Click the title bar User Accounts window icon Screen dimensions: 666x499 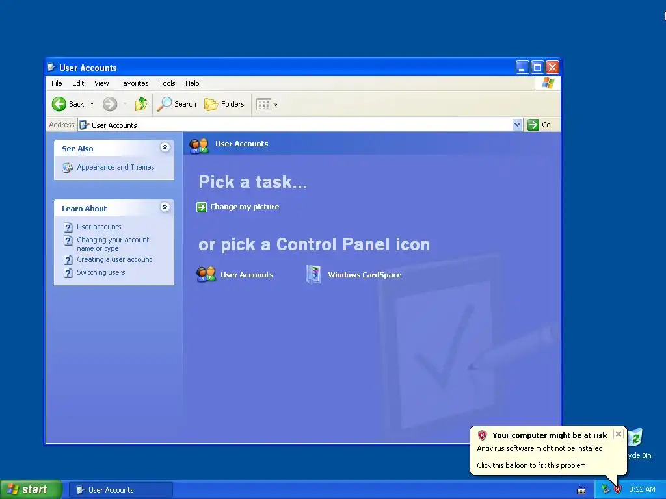coord(51,67)
